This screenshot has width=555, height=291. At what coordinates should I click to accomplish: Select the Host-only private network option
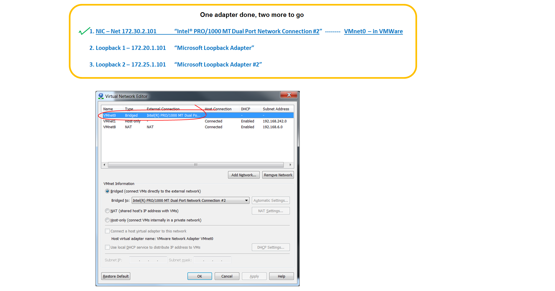tap(107, 220)
